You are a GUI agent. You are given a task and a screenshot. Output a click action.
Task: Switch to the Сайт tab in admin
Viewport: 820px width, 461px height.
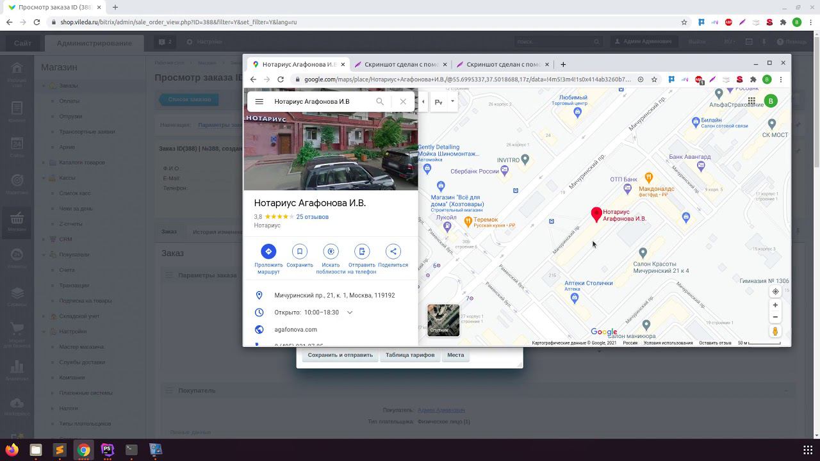[x=22, y=43]
